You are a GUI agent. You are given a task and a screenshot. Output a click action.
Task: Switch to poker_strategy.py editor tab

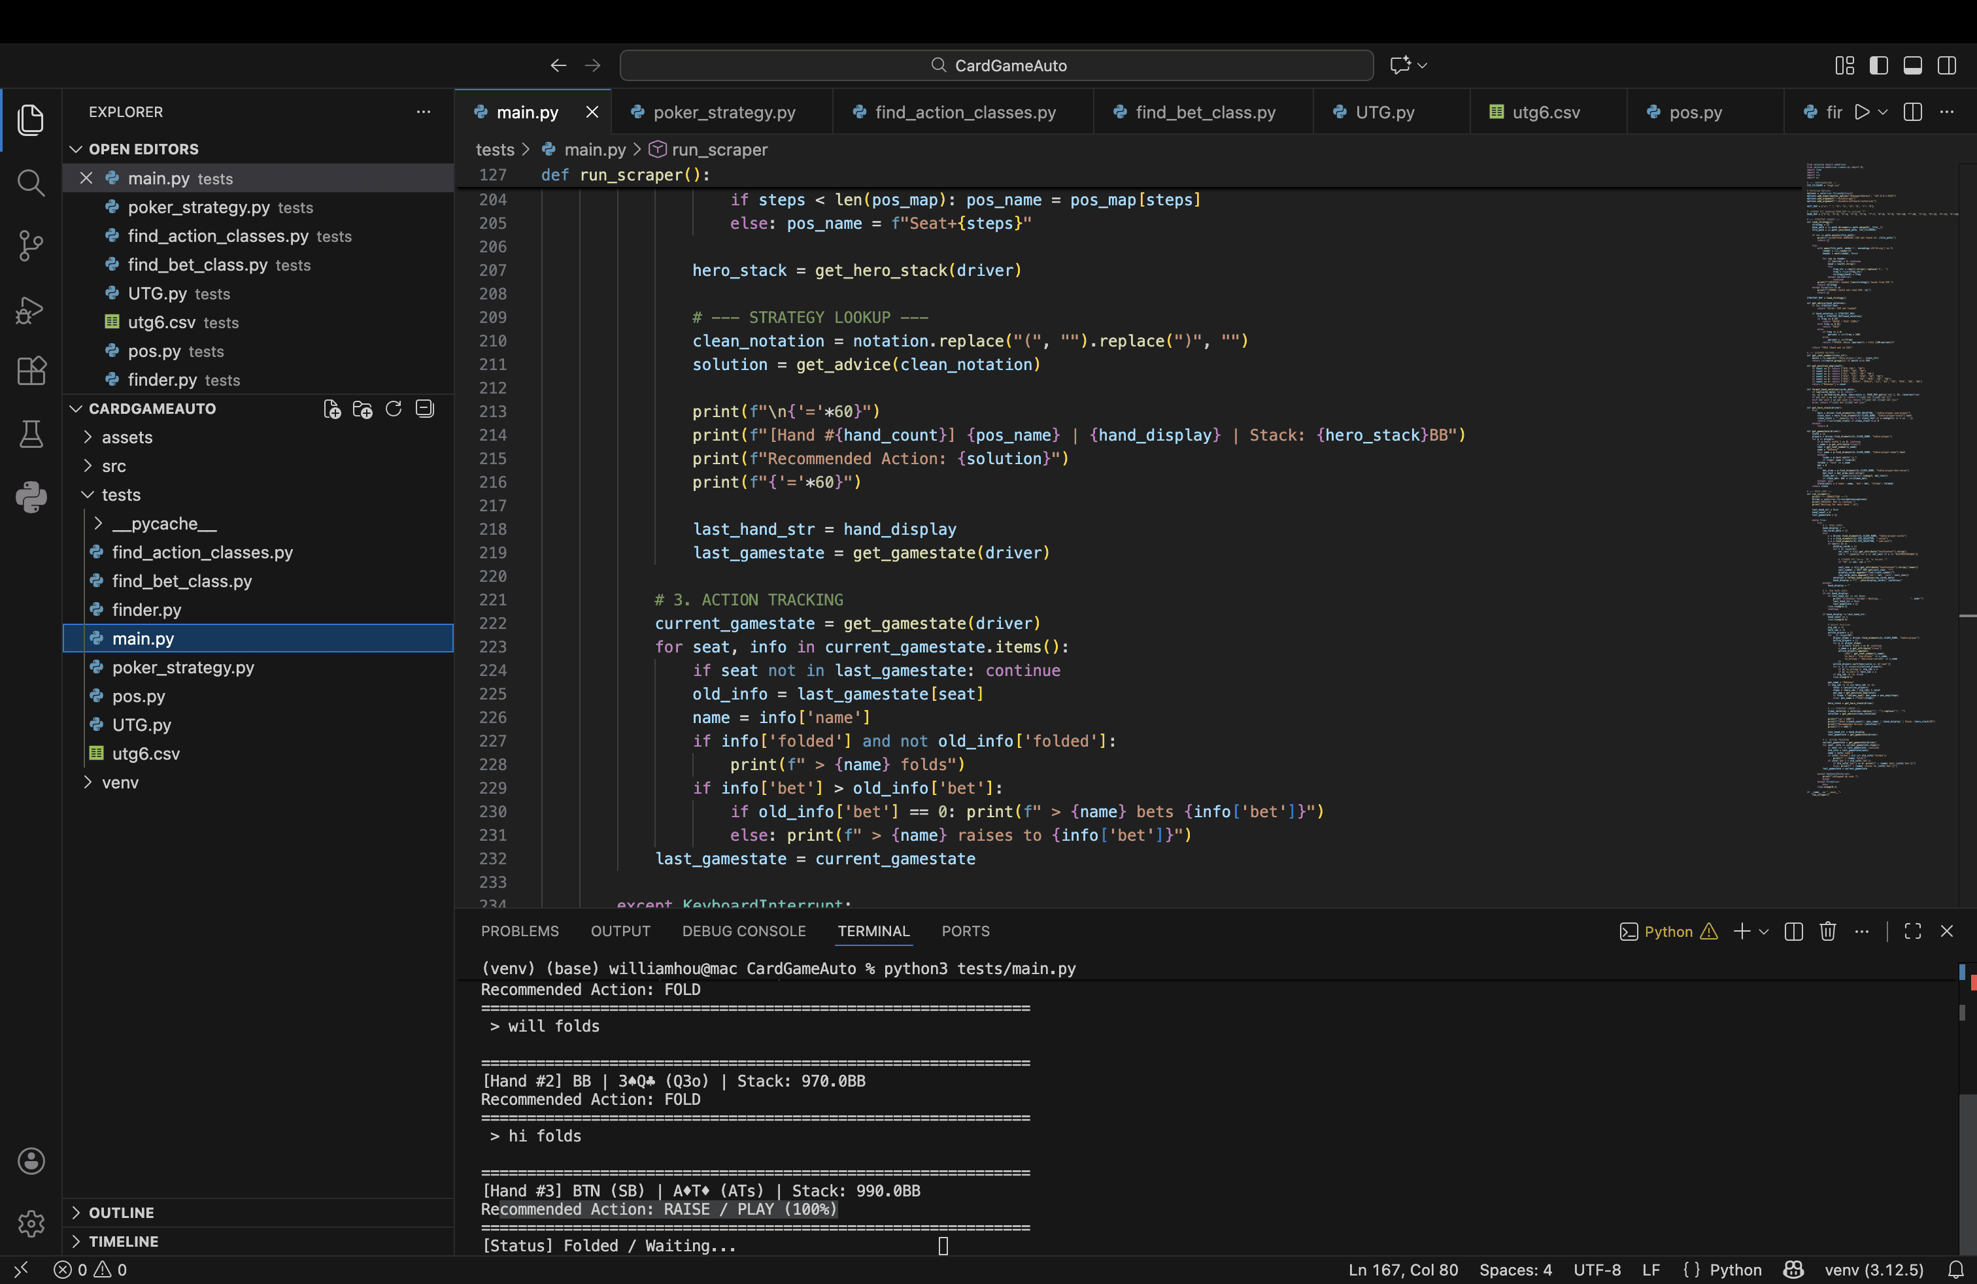coord(724,112)
